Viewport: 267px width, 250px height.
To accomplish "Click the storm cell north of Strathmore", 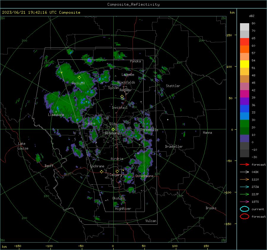I will tap(144, 161).
